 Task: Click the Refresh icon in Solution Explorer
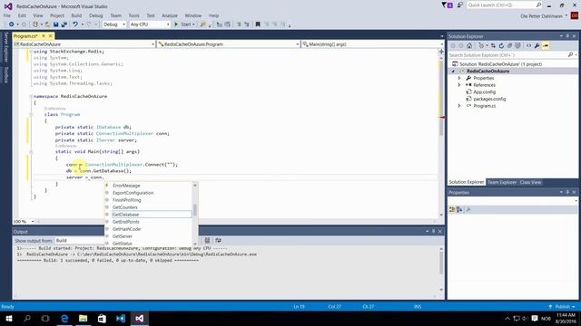coord(501,46)
